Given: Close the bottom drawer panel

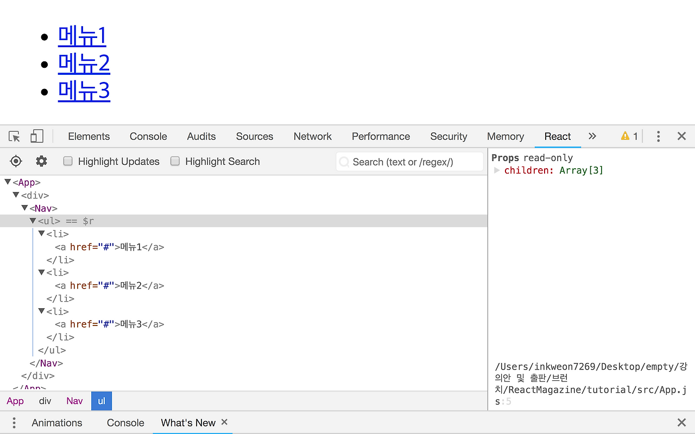Looking at the screenshot, I should click(x=682, y=423).
